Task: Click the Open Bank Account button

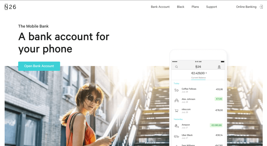Action: point(39,66)
